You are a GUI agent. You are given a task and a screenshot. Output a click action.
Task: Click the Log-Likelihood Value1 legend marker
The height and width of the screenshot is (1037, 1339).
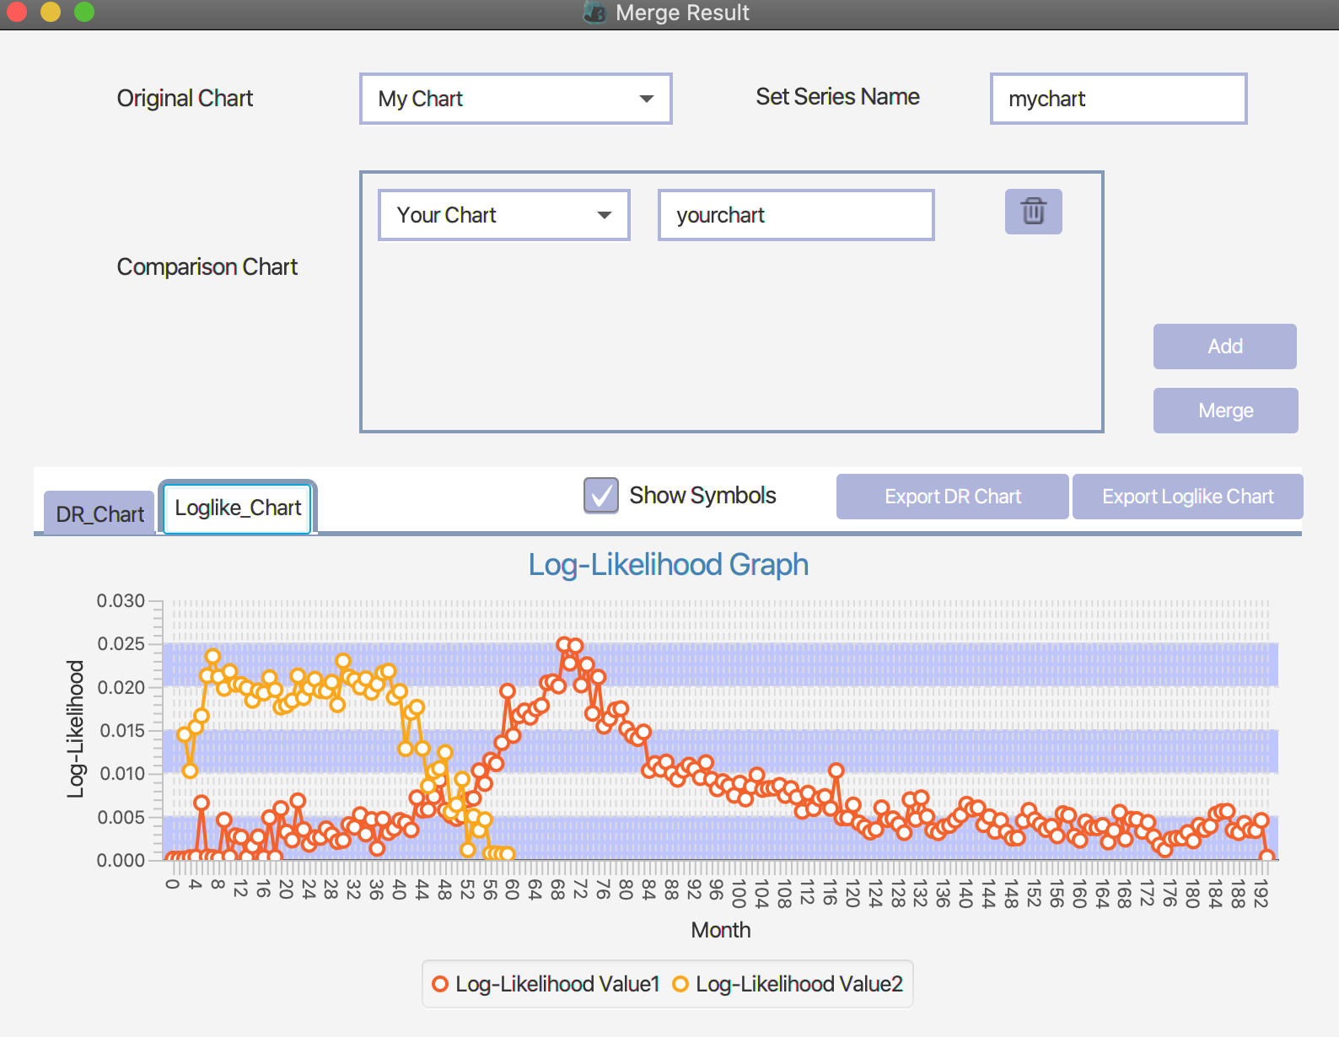click(440, 984)
